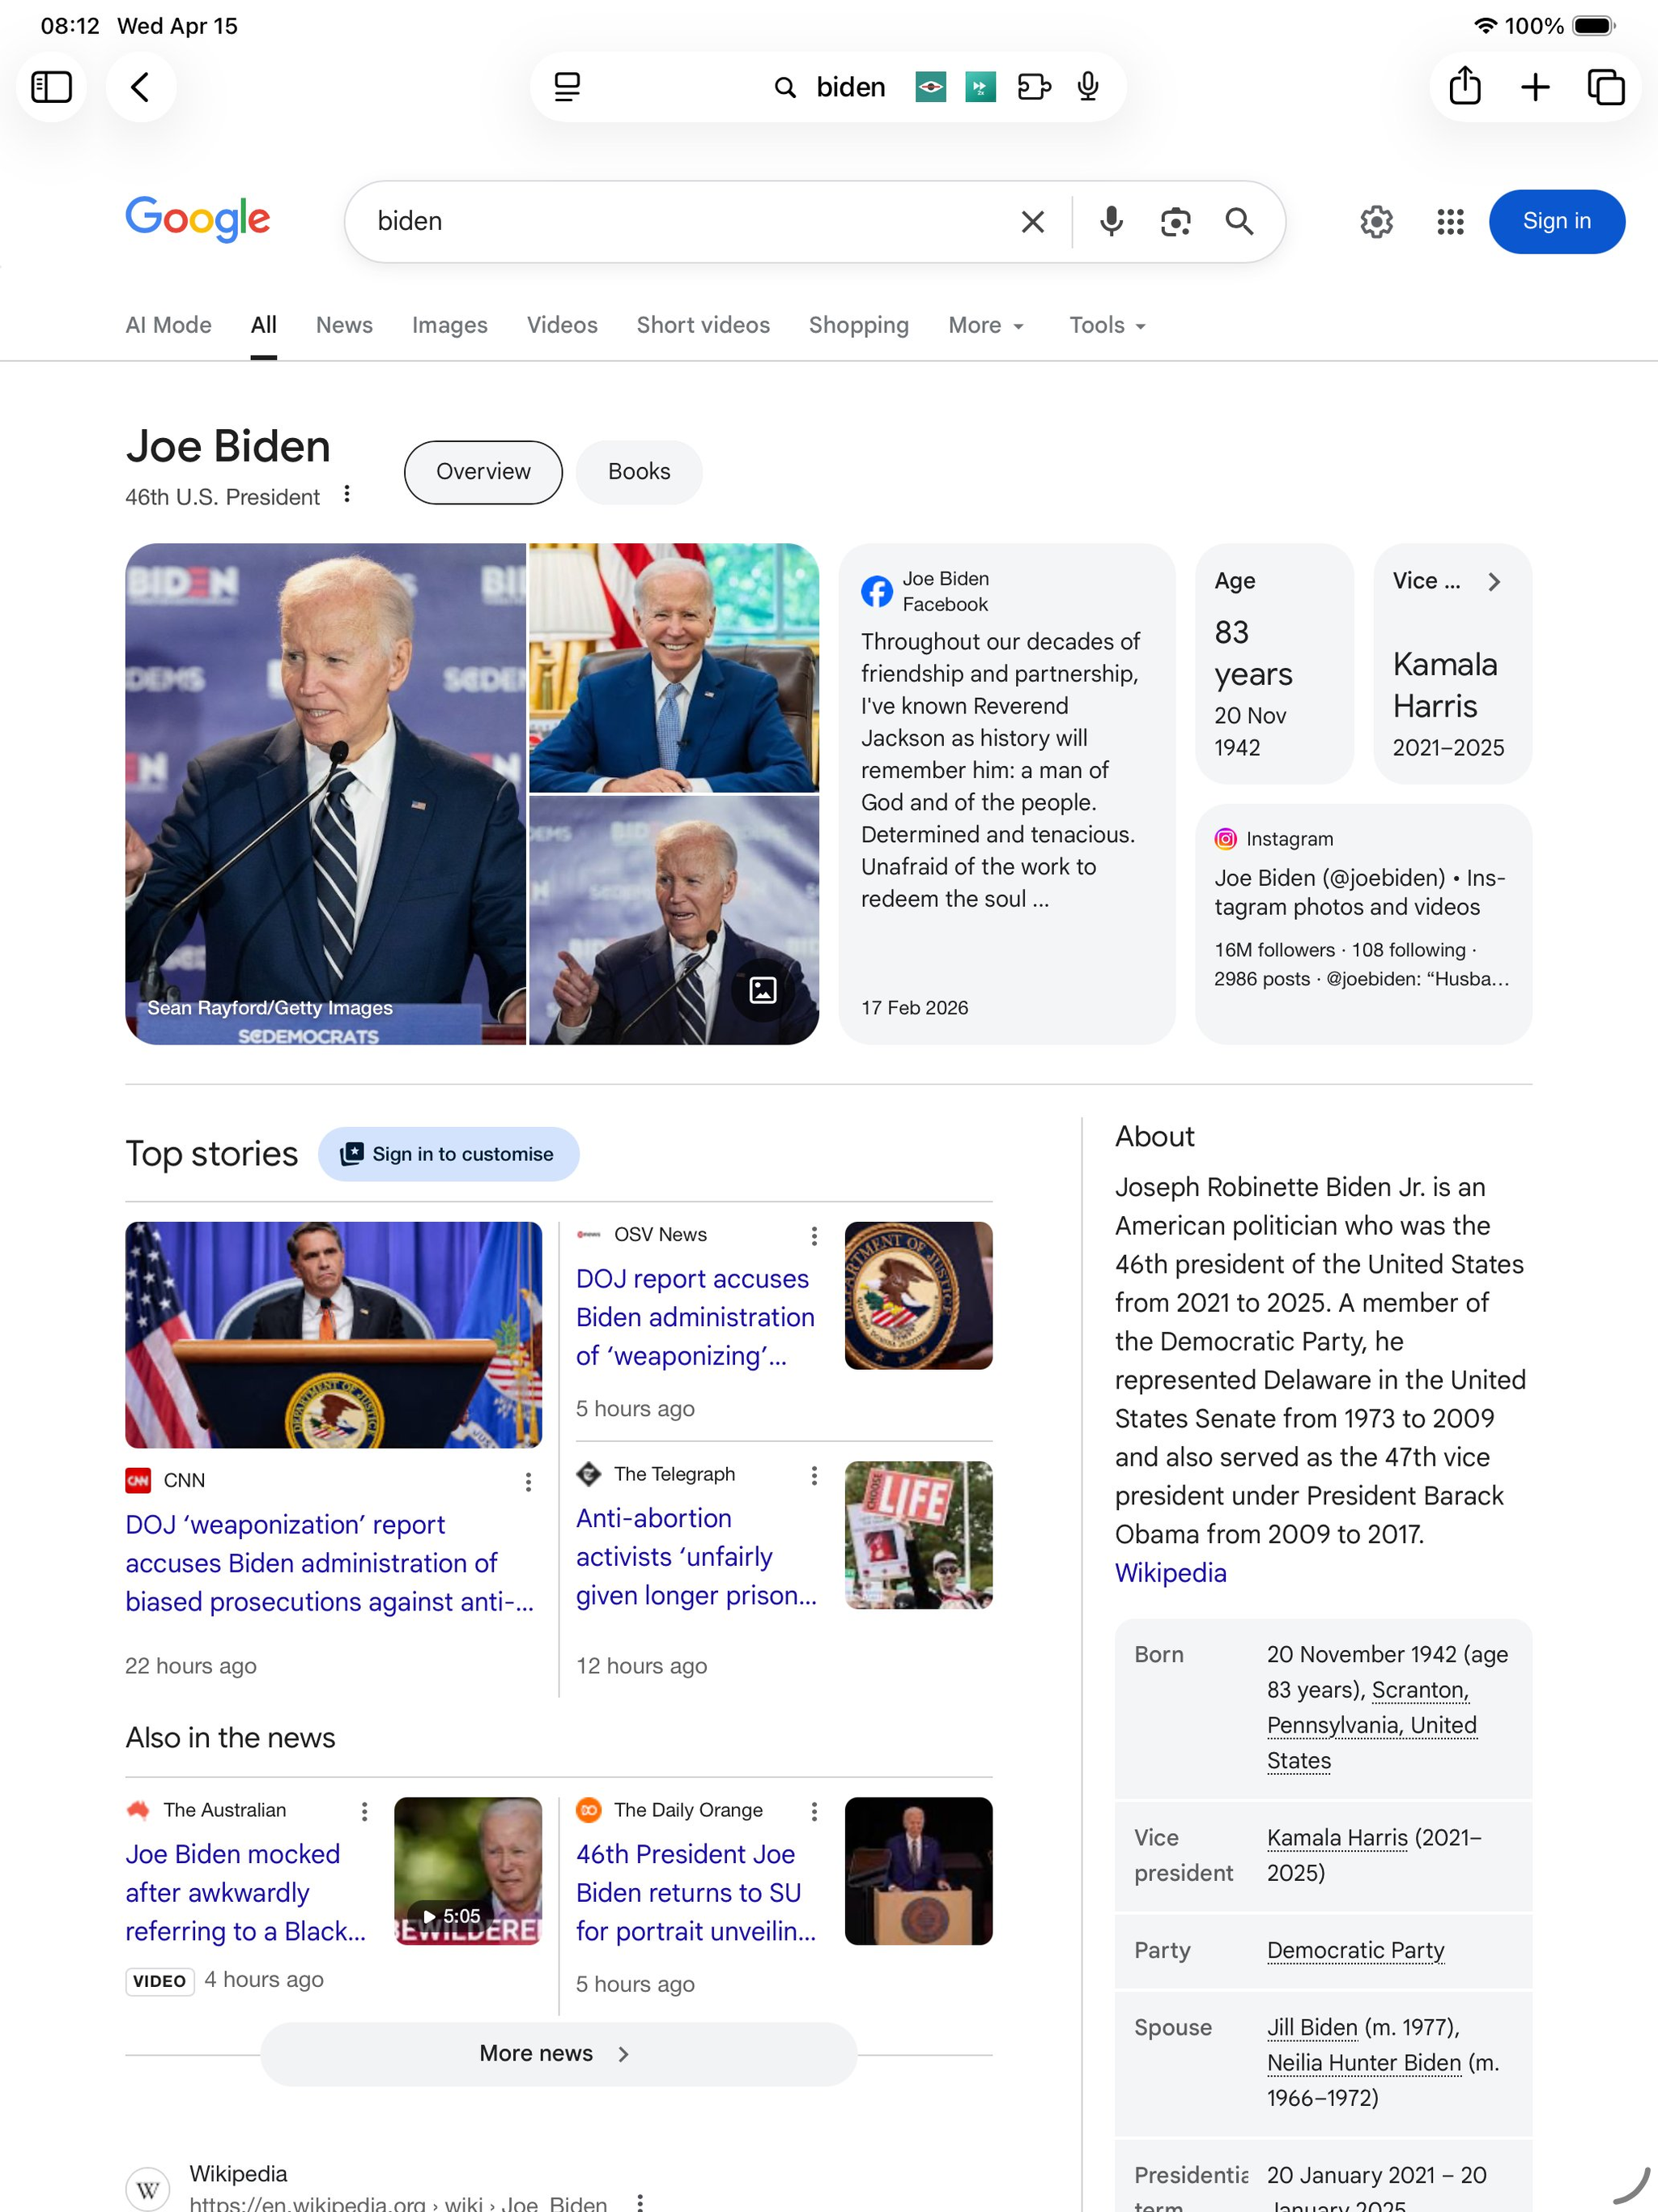The height and width of the screenshot is (2212, 1658).
Task: Submit search with the magnifier icon
Action: 1239,221
